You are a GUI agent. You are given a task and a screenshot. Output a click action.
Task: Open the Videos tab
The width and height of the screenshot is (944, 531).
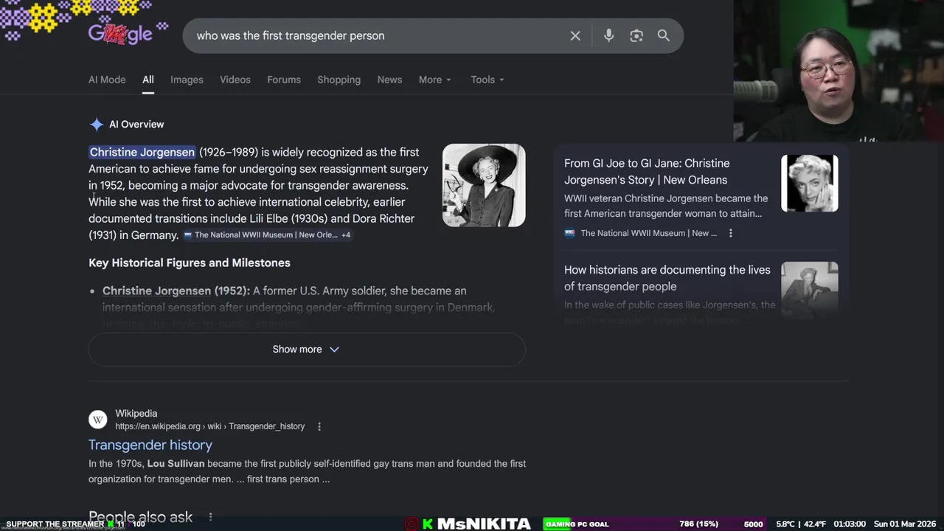(x=235, y=80)
